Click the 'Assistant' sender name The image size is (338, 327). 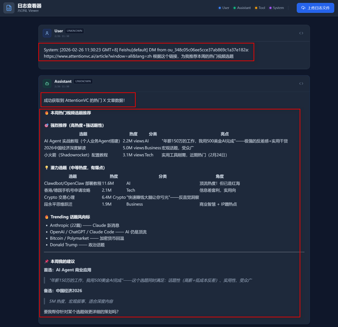(x=63, y=81)
